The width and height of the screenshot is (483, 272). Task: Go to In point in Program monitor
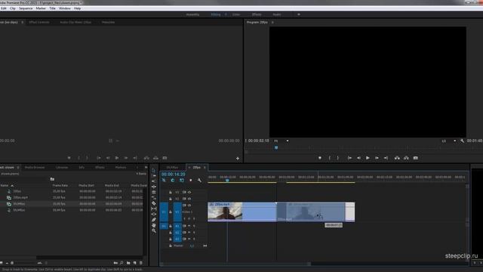click(350, 158)
